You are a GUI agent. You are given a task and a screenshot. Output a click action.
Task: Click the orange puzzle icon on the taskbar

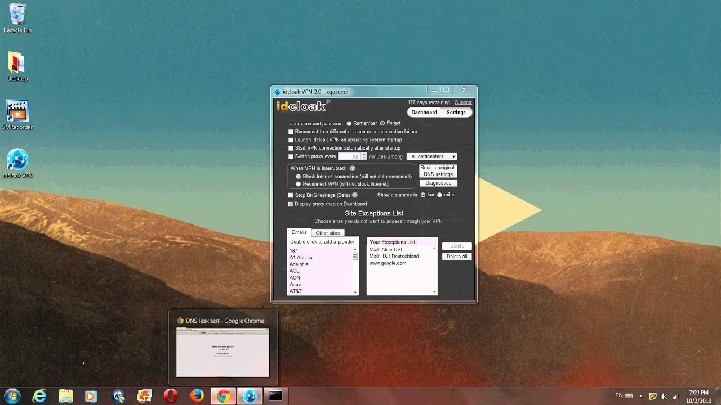coord(144,396)
